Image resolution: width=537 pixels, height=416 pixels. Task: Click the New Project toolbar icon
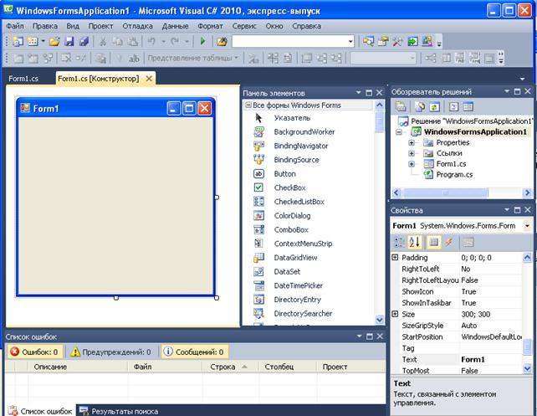(18, 42)
